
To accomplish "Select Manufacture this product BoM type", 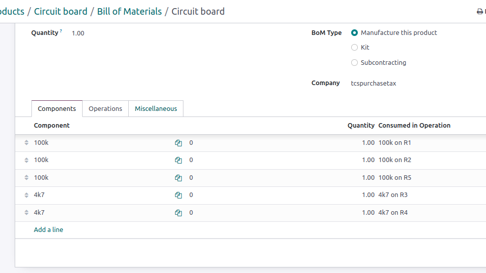I will (x=354, y=32).
